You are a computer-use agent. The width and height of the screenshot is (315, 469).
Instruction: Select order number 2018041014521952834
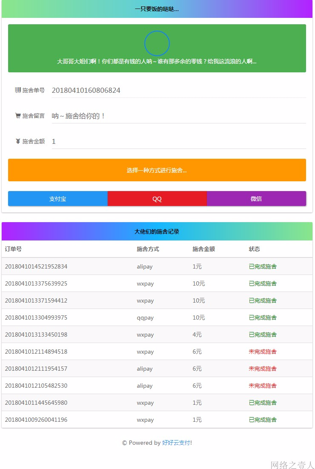[36, 266]
